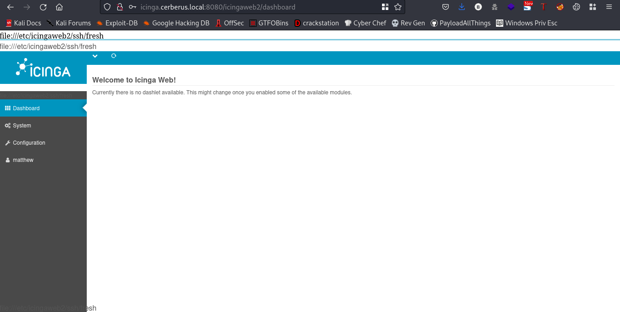Click the red T extension icon
Image resolution: width=620 pixels, height=312 pixels.
pos(543,7)
